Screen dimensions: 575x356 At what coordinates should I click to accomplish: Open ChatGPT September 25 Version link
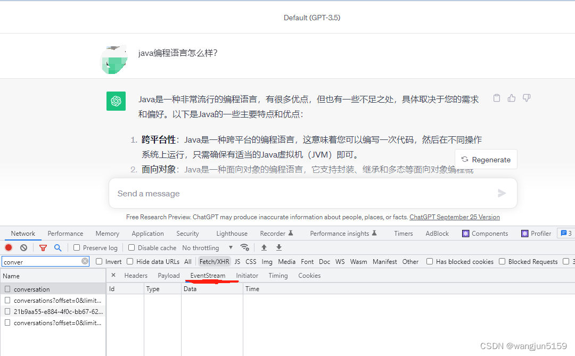455,217
